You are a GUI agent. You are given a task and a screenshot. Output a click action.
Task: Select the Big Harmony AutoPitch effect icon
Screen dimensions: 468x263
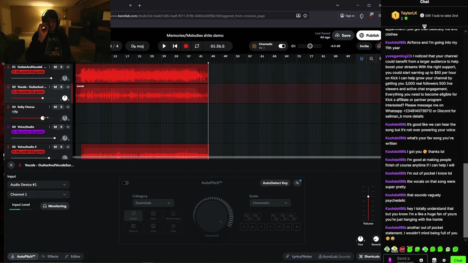(173, 216)
